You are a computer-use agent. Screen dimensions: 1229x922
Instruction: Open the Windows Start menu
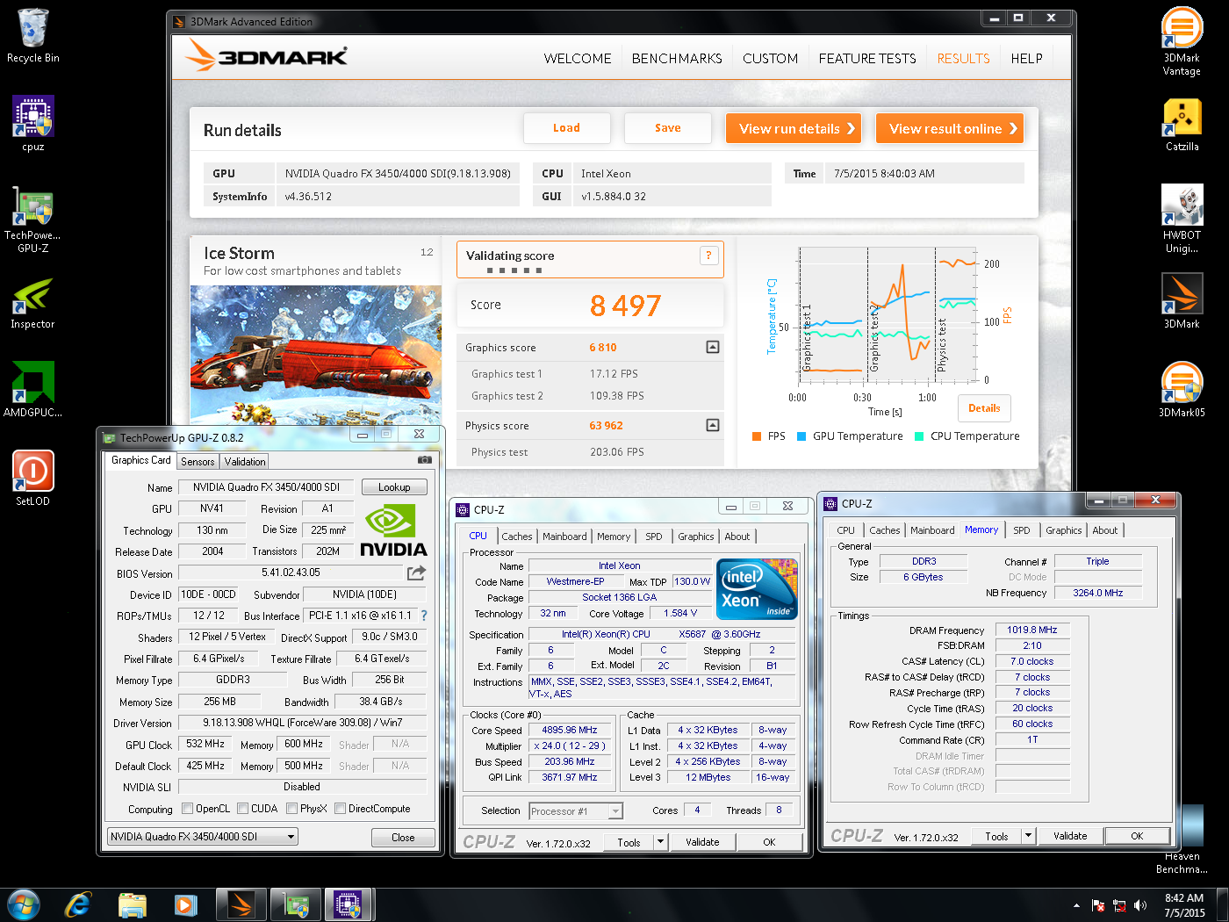pos(24,904)
